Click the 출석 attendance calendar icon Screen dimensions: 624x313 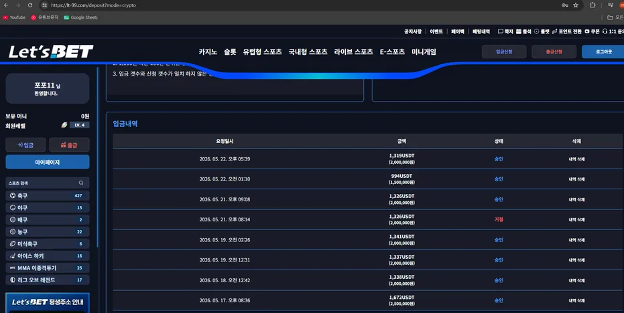[x=519, y=31]
